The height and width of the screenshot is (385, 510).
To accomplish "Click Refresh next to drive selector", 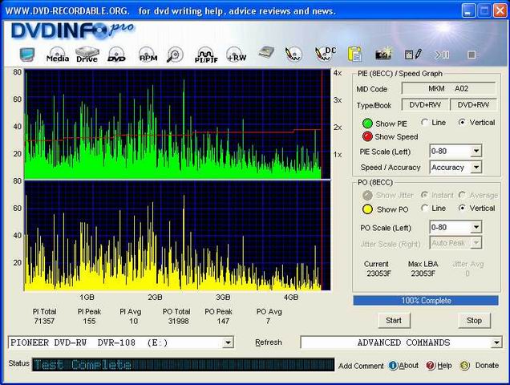I will pos(269,342).
